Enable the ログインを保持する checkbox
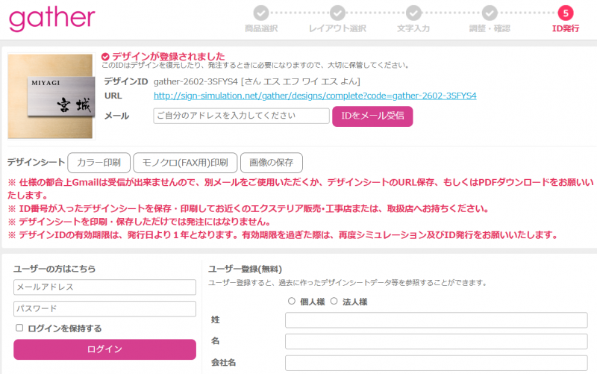597x374 pixels. pyautogui.click(x=19, y=328)
